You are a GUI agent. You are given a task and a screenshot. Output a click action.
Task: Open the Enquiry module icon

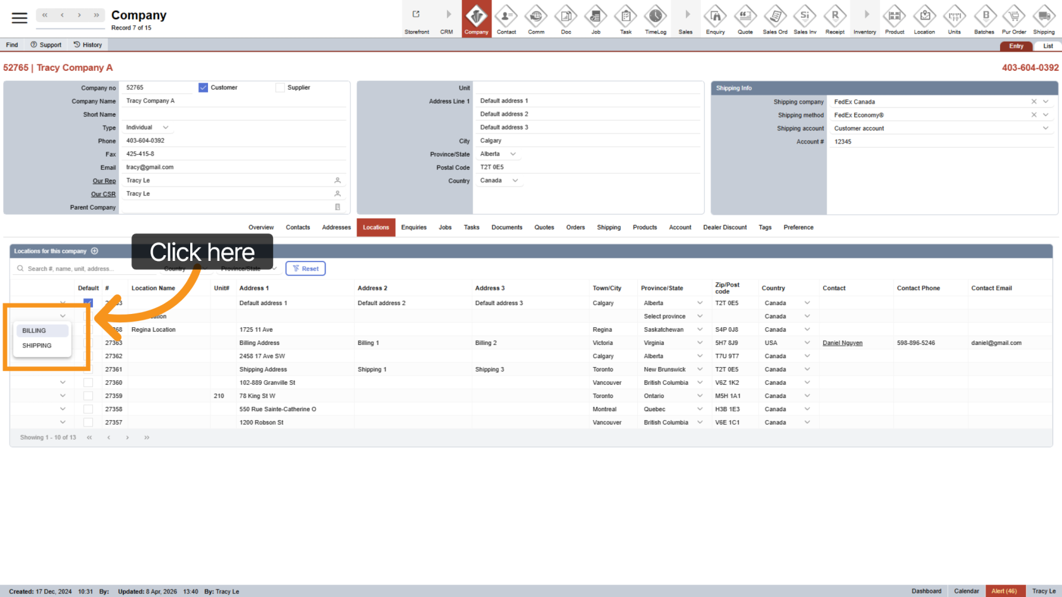pos(716,19)
